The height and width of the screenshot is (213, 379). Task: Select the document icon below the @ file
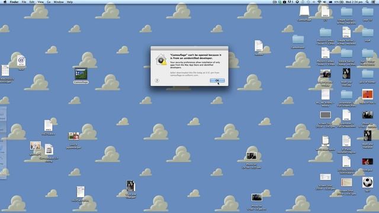point(5,70)
